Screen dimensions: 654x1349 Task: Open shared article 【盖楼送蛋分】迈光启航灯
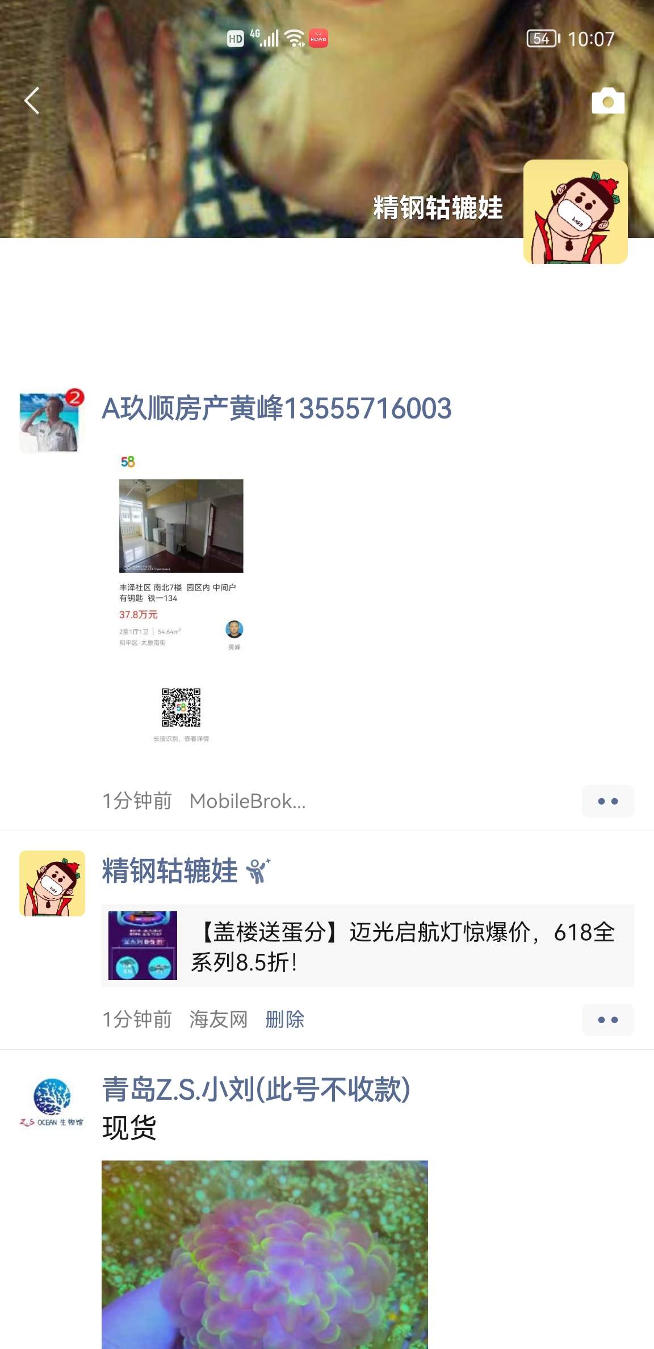[368, 946]
